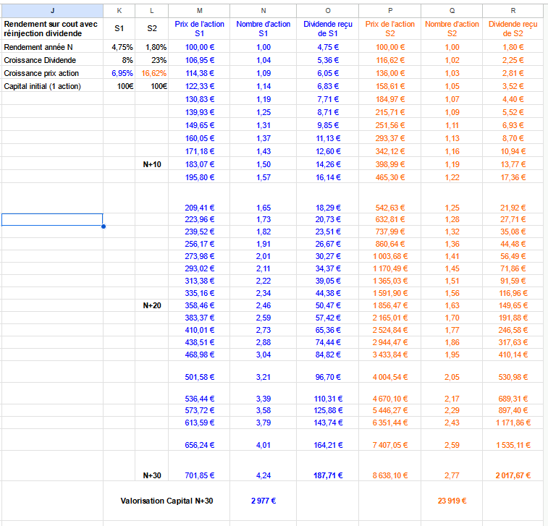This screenshot has height=526, width=548.
Task: Select the S1 header cell
Action: 119,29
